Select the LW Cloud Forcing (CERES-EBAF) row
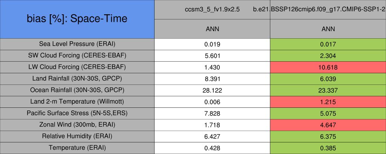The image size is (386, 154). coord(77,67)
